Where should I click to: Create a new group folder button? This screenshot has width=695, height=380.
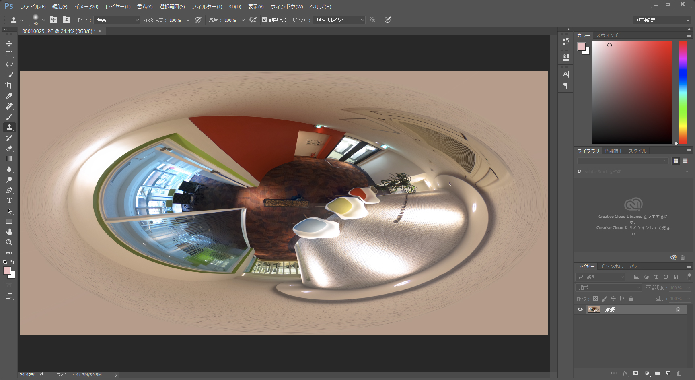click(658, 373)
